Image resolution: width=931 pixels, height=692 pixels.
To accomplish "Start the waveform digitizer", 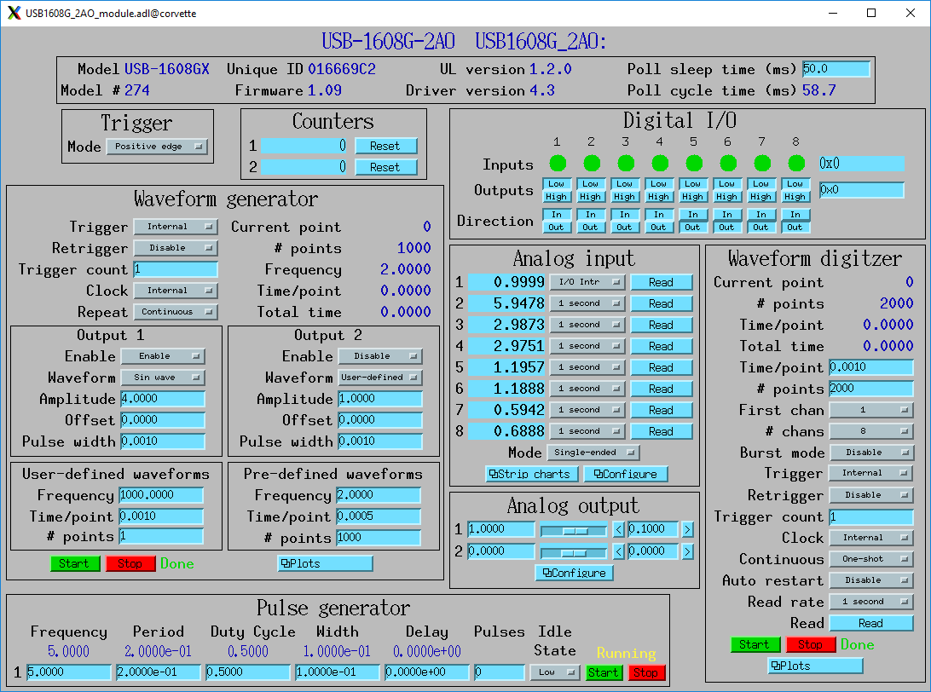I will [754, 644].
